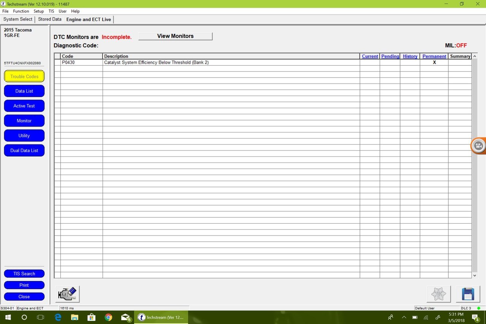The image size is (486, 324).
Task: Switch to the System Select tab
Action: 18,19
